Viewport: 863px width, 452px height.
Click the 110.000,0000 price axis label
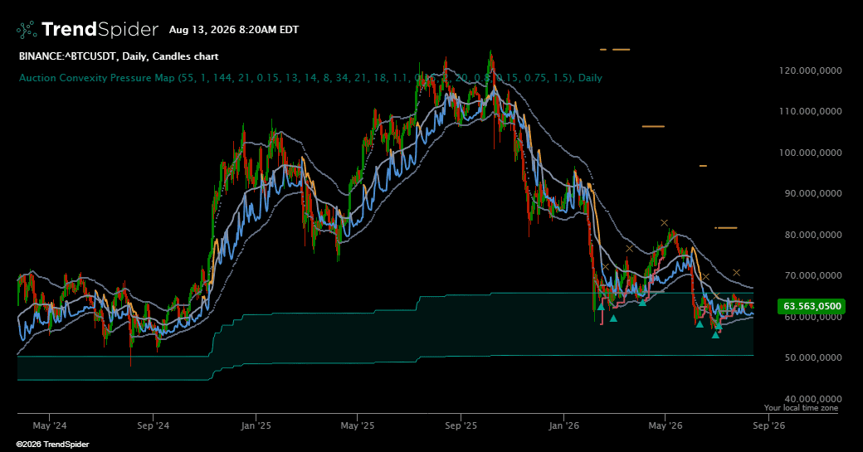pyautogui.click(x=810, y=111)
